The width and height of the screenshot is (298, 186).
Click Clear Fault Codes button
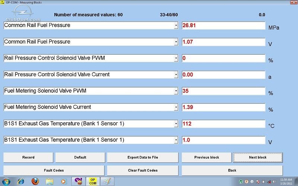click(143, 170)
